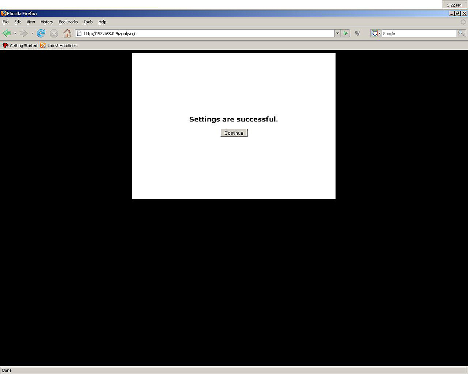Click the green Back arrow button

[6, 33]
